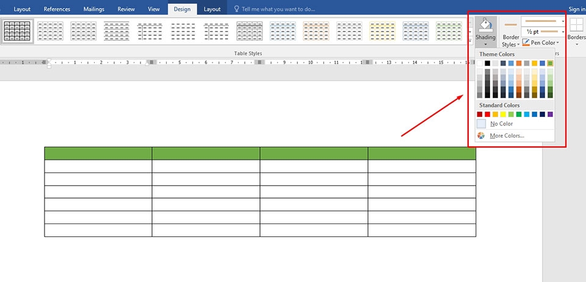Viewport: 586px width, 282px height.
Task: Pick light green standard color swatch
Action: 511,115
